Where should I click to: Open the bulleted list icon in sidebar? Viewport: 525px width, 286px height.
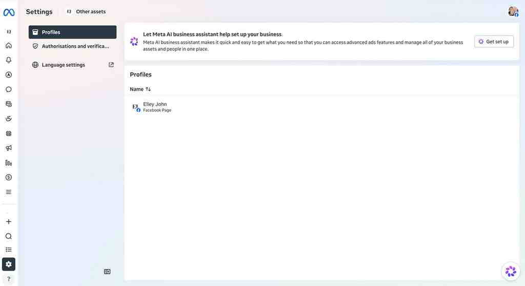(9, 250)
